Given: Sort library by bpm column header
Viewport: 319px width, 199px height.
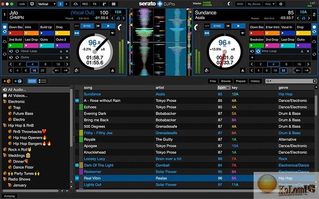Looking at the screenshot, I should click(224, 88).
